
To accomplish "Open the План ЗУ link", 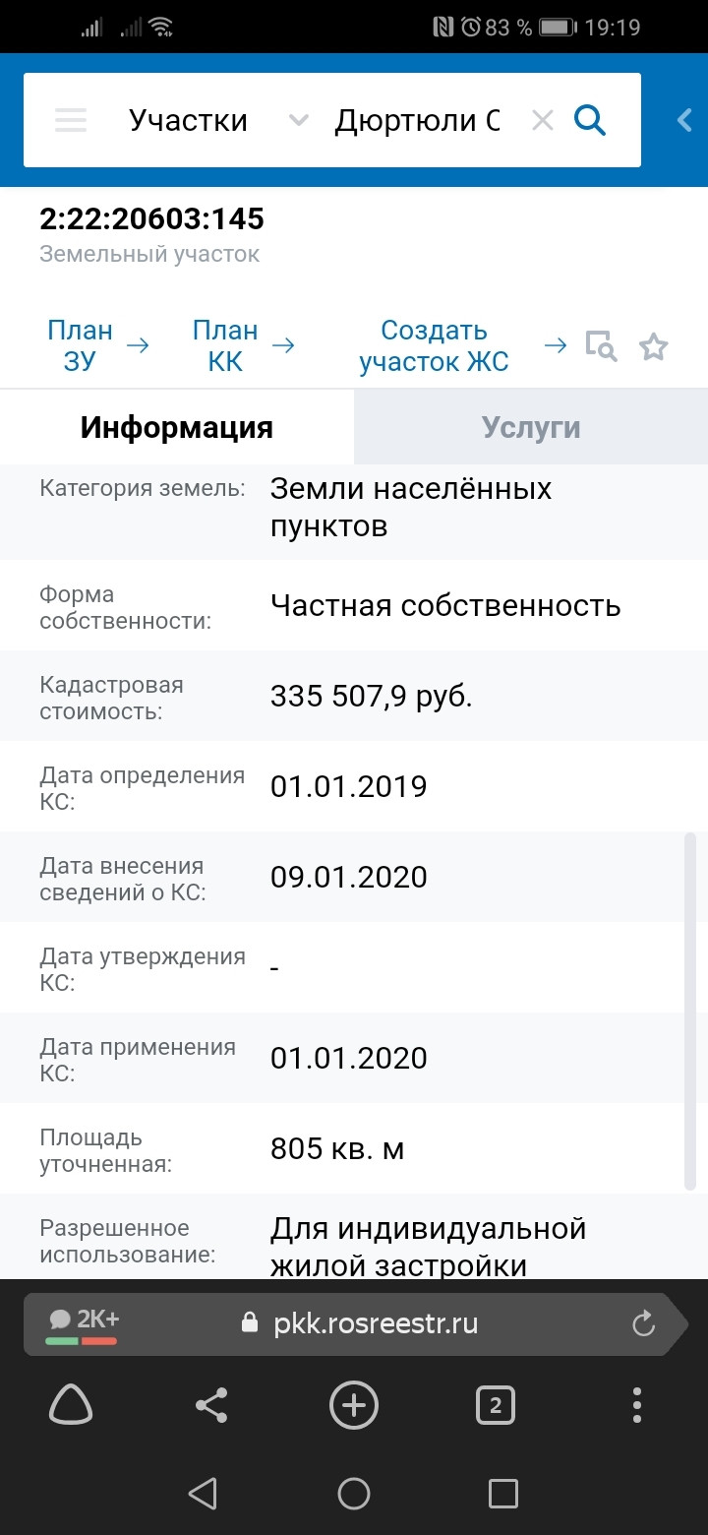I will [x=81, y=345].
